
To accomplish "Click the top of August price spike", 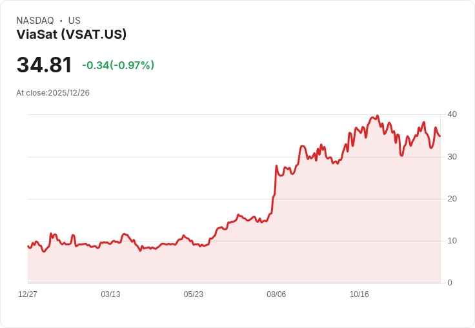I will click(276, 166).
